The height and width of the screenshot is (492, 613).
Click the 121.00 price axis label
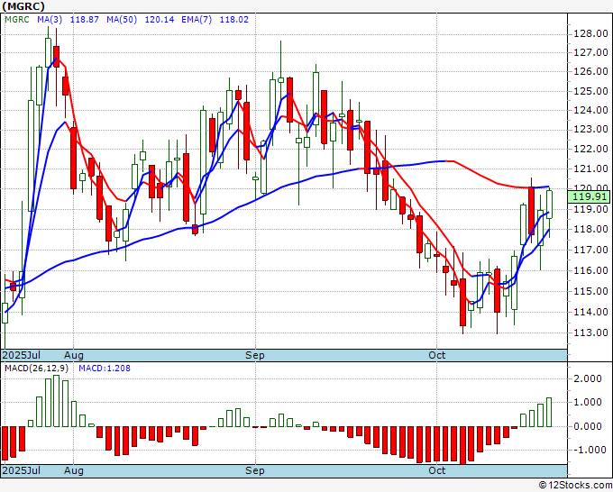pyautogui.click(x=590, y=169)
